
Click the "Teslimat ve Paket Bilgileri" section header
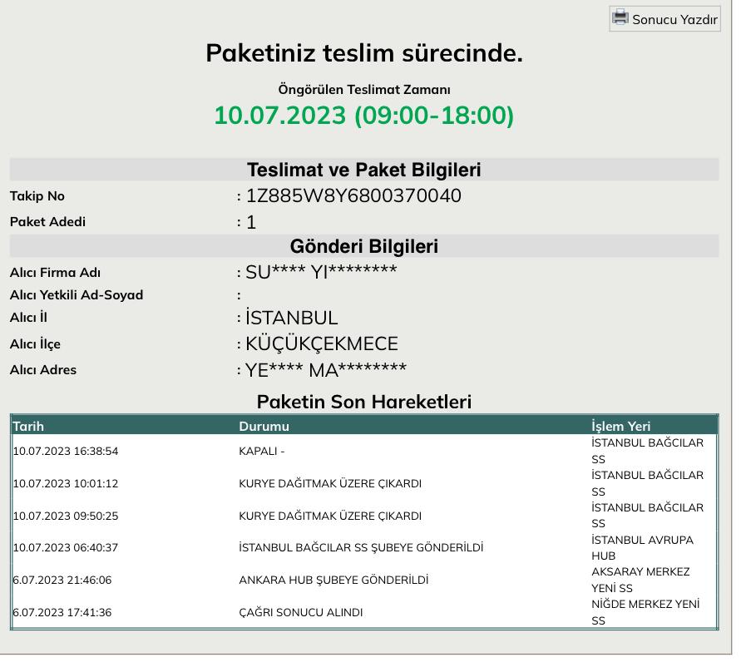click(363, 170)
